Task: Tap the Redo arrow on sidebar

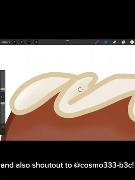Action: click(x=3, y=132)
